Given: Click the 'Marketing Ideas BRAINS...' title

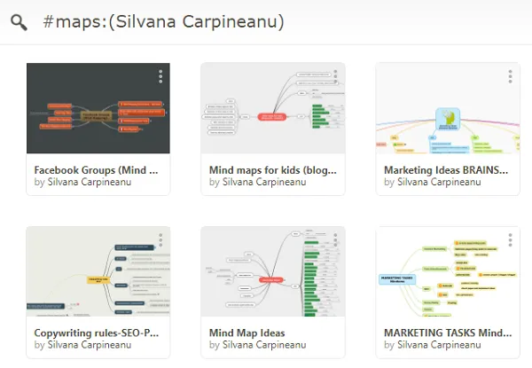Looking at the screenshot, I should coord(446,170).
